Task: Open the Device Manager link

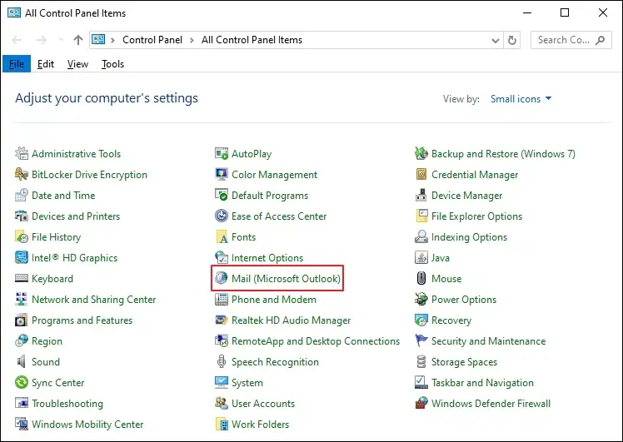Action: click(467, 196)
